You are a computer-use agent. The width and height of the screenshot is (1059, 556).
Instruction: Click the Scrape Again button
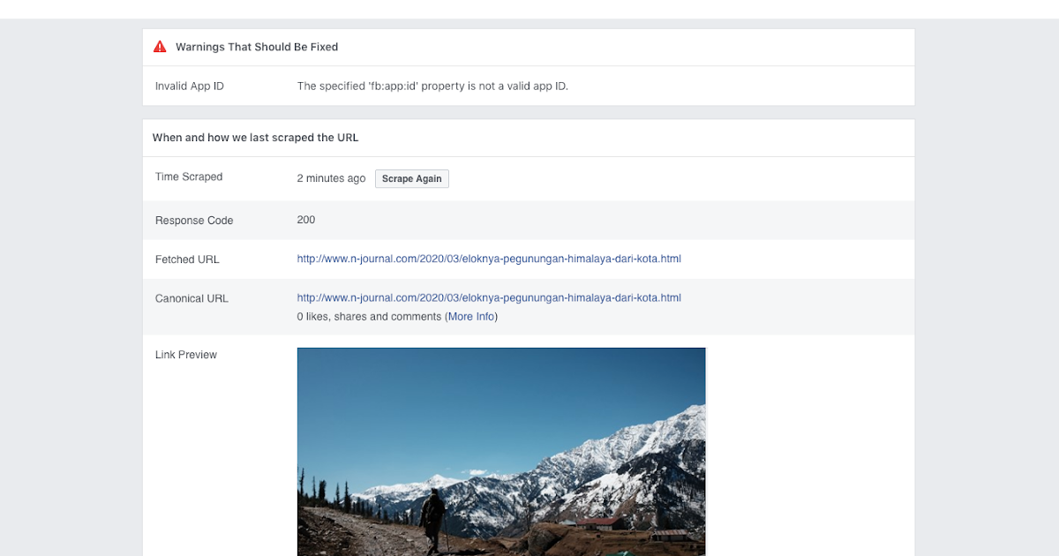point(411,178)
